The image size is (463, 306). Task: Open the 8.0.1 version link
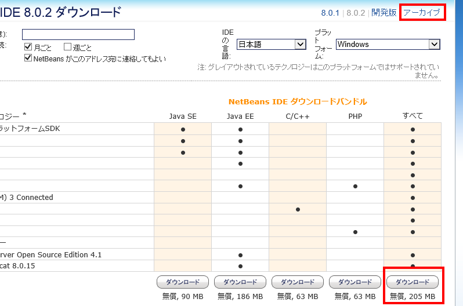[x=330, y=13]
